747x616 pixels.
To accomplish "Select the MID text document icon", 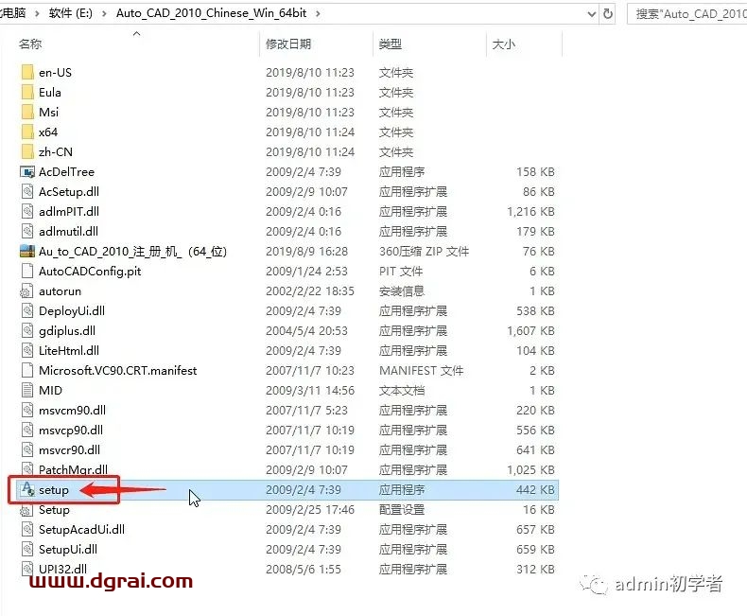I will (x=27, y=391).
